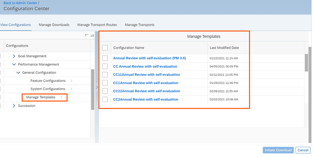The height and width of the screenshot is (157, 314).
Task: Click the arrow next to Manage Templates
Action: tap(61, 98)
